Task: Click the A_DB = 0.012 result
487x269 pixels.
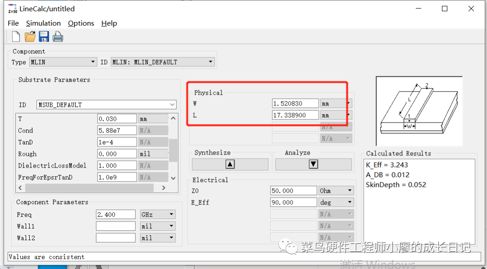Action: click(x=388, y=175)
